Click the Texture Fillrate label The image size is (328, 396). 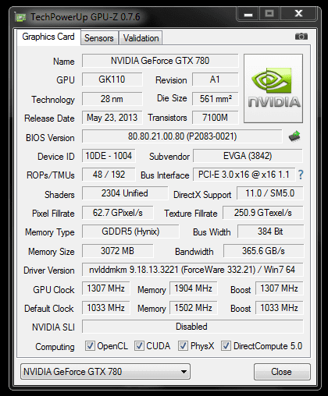(191, 214)
